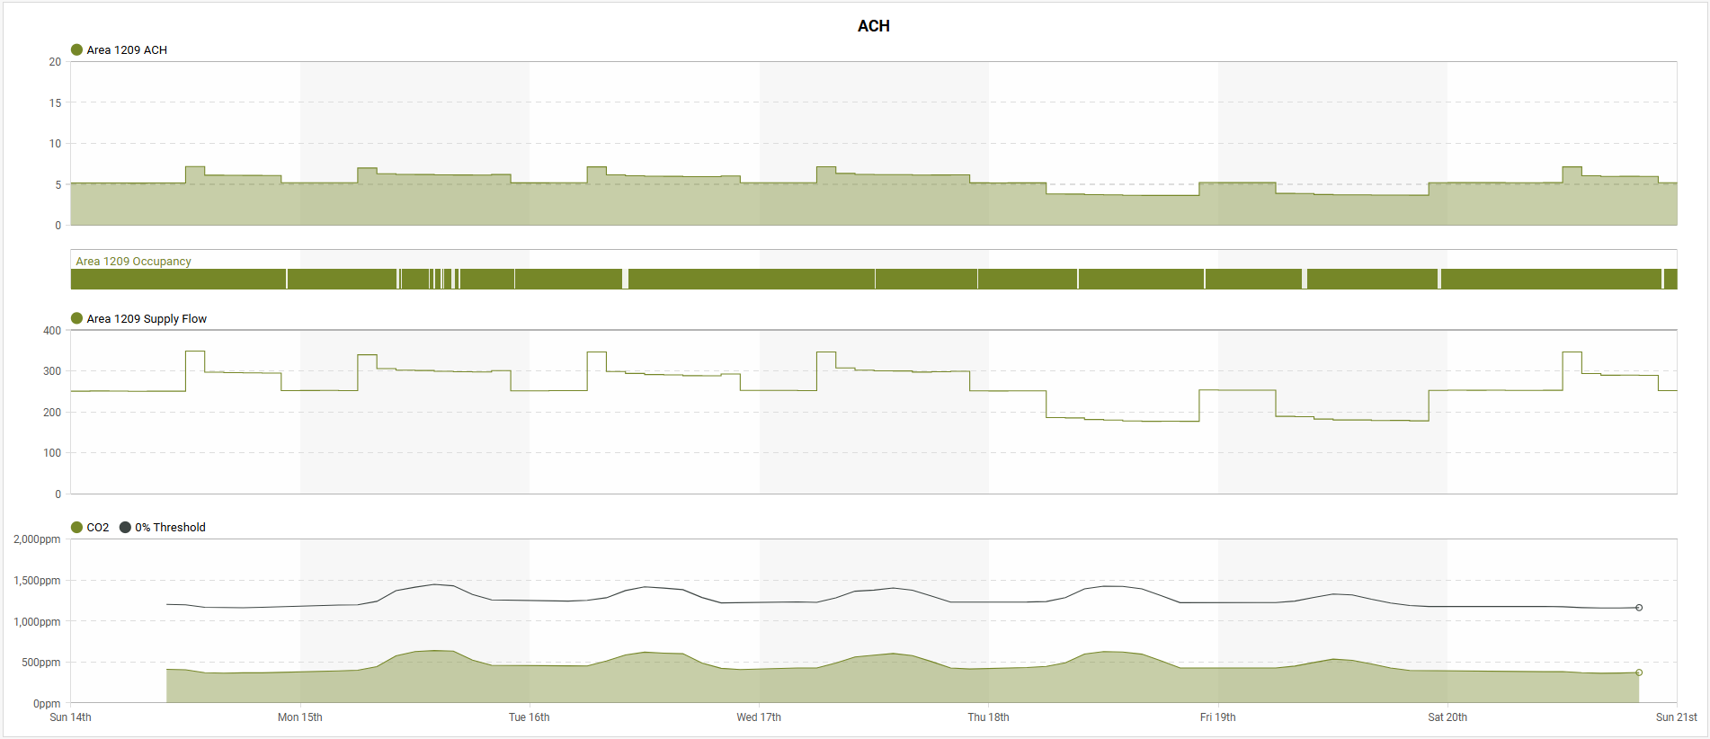The height and width of the screenshot is (739, 1710).
Task: Select the Fri 19th axis label
Action: pyautogui.click(x=1217, y=717)
